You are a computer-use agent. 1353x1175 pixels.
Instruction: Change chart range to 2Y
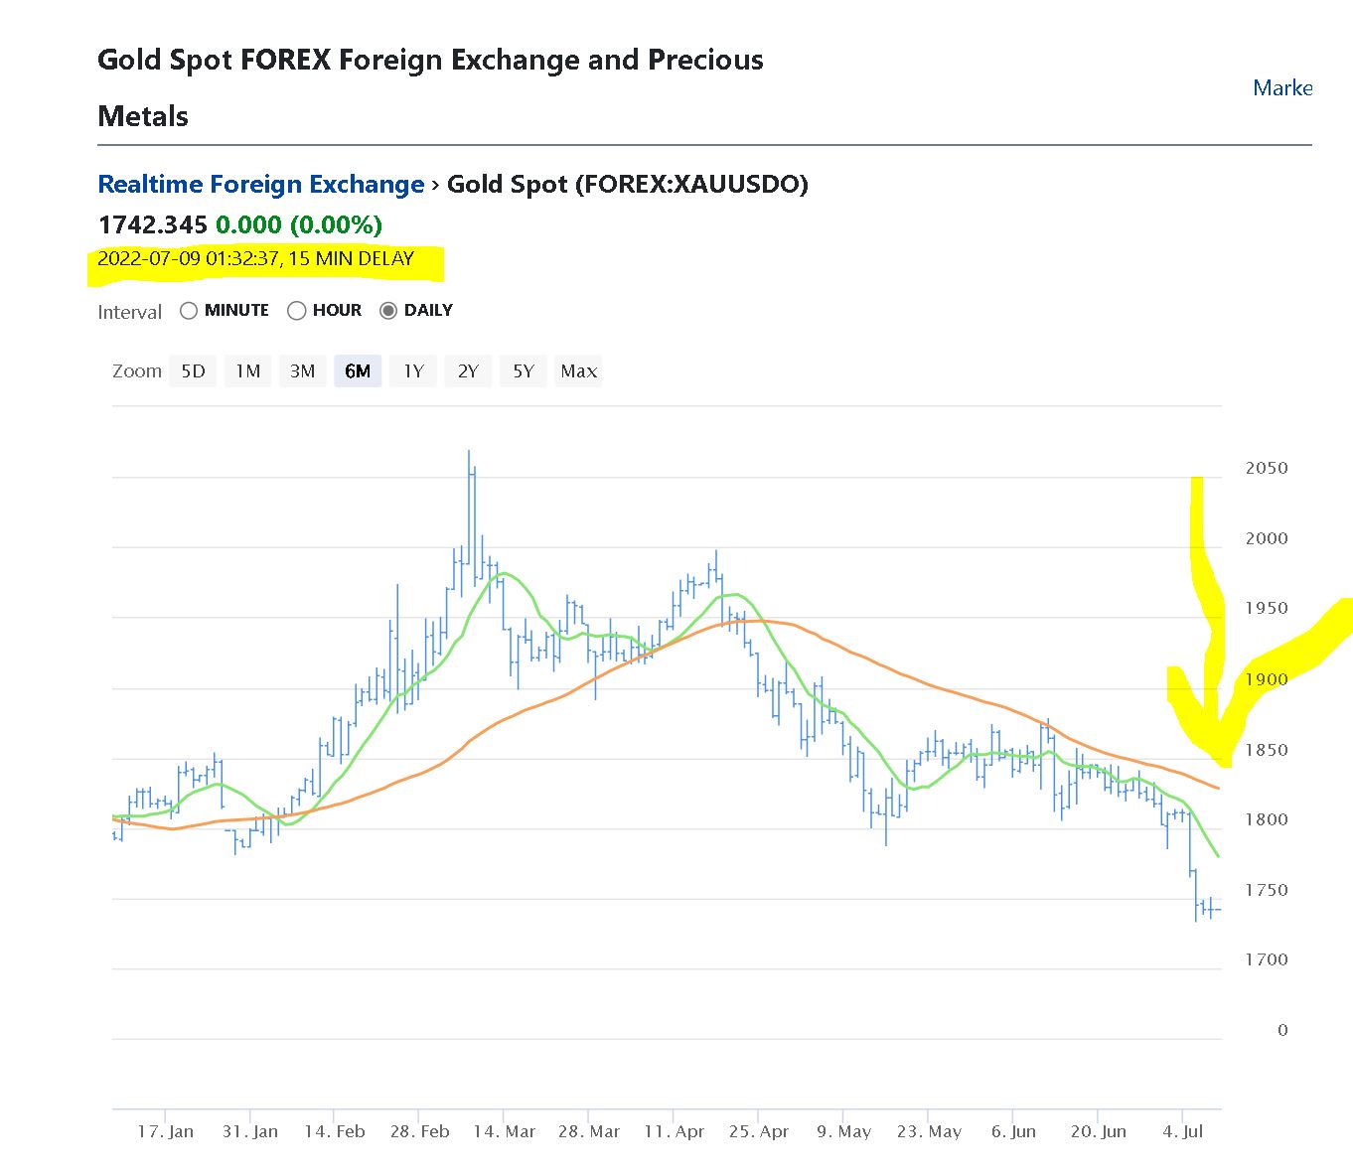point(468,371)
